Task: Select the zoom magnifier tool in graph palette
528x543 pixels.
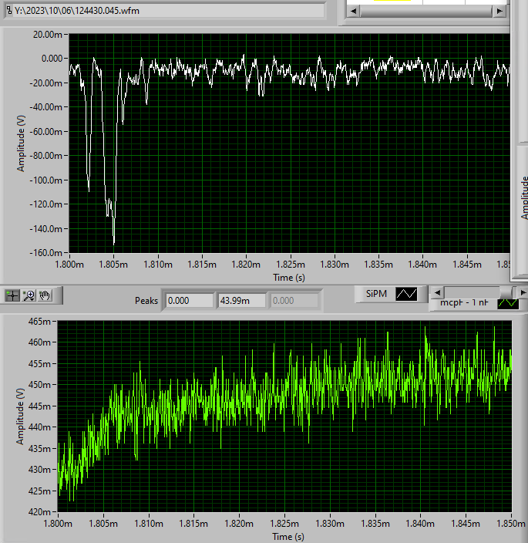Action: coord(29,295)
